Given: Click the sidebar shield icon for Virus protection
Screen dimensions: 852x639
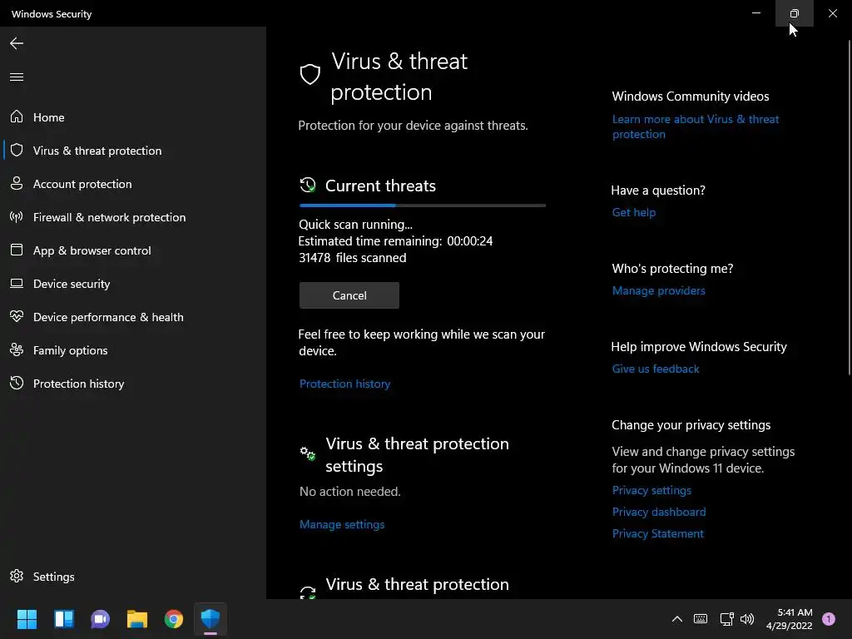Looking at the screenshot, I should [17, 150].
